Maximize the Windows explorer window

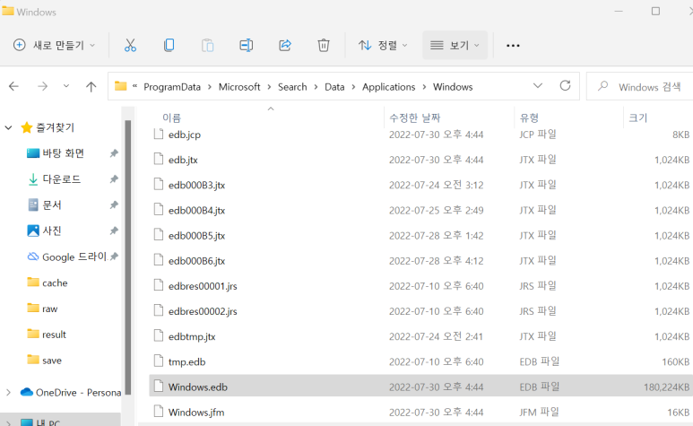(x=656, y=11)
